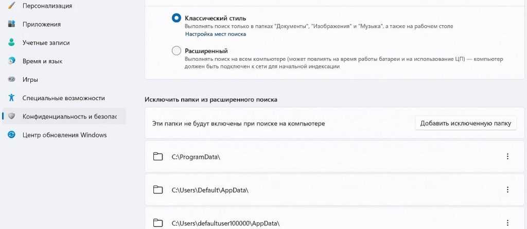Open the "Время и язык" section
This screenshot has height=229, width=527.
(x=42, y=61)
